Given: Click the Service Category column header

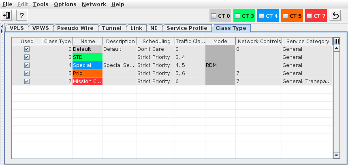Looking at the screenshot, I should point(307,41).
